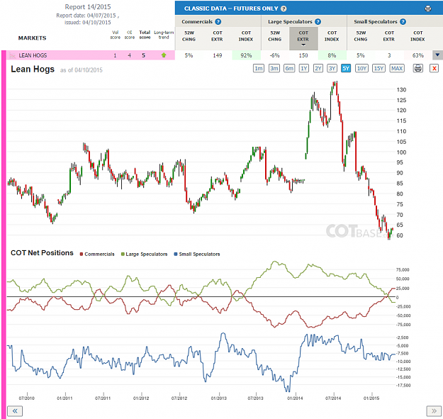The image size is (443, 419).
Task: Go to previous period with left double-arrow
Action: pos(15,410)
